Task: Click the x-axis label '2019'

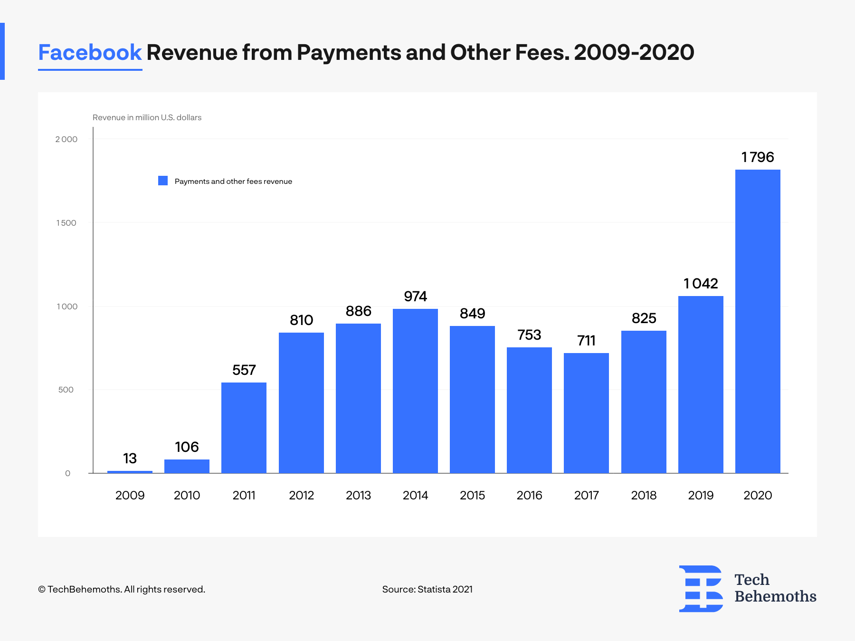Action: (x=701, y=496)
